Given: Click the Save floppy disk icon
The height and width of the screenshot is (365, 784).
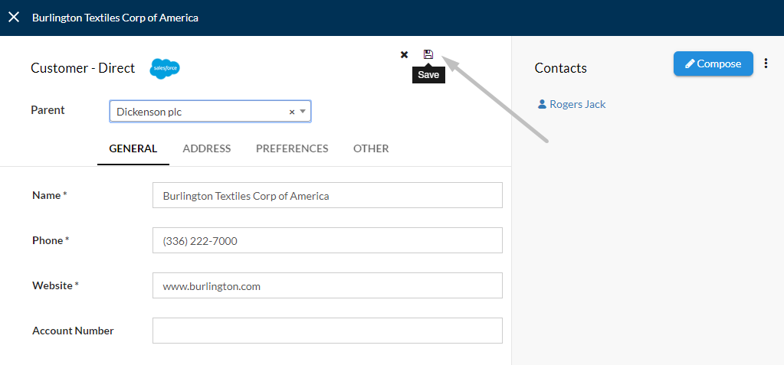Looking at the screenshot, I should click(x=428, y=54).
